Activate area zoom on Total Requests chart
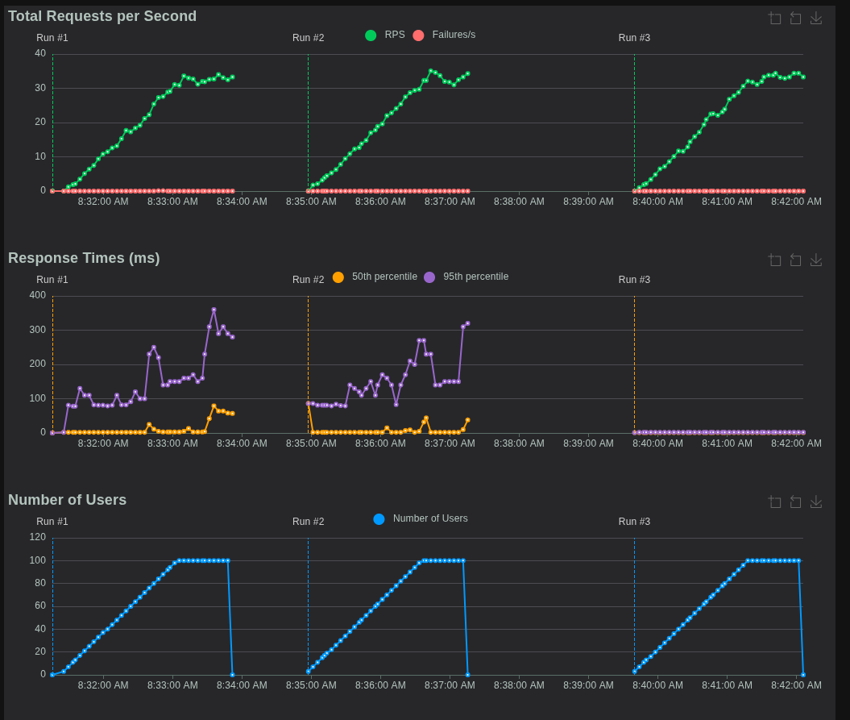850x720 pixels. (x=774, y=18)
